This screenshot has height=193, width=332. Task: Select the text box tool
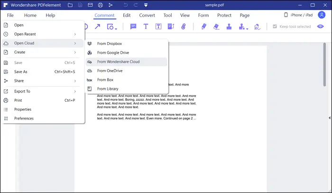click(x=158, y=26)
